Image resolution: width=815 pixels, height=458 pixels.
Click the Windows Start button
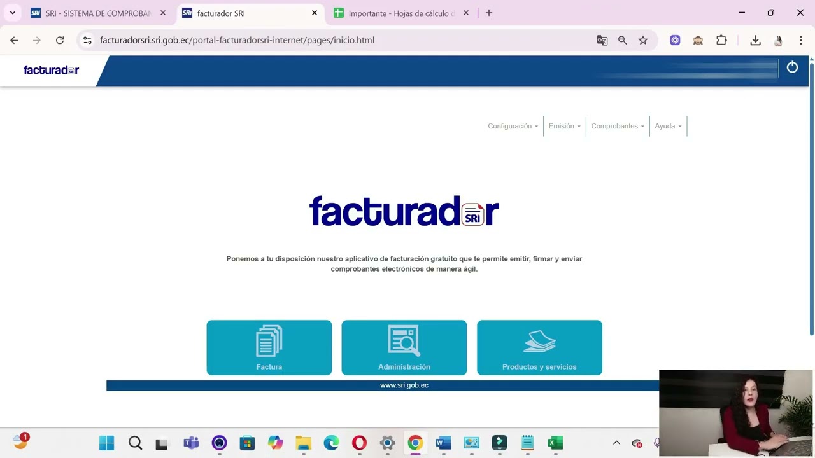[x=106, y=443]
